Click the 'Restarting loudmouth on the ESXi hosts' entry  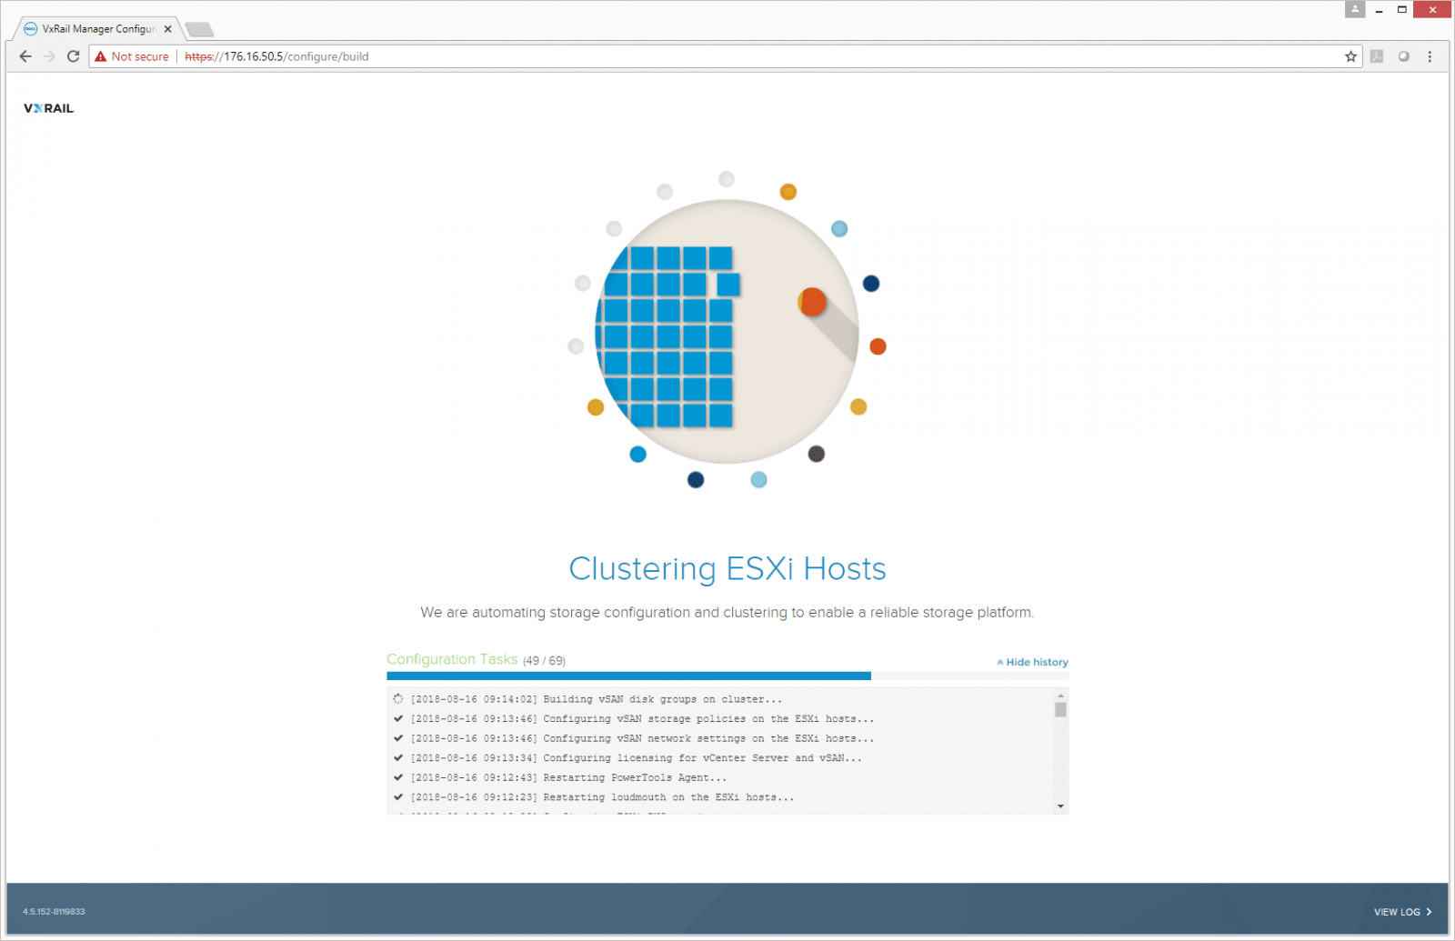(602, 797)
